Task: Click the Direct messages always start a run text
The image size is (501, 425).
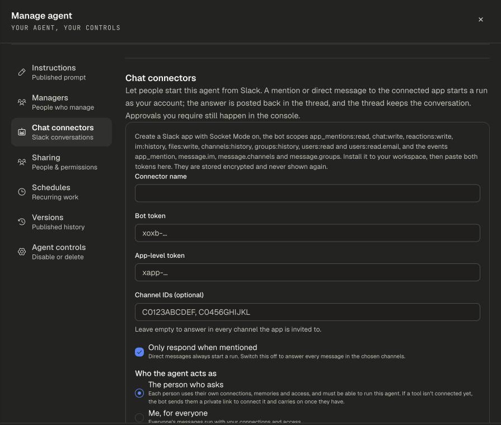Action: (277, 356)
